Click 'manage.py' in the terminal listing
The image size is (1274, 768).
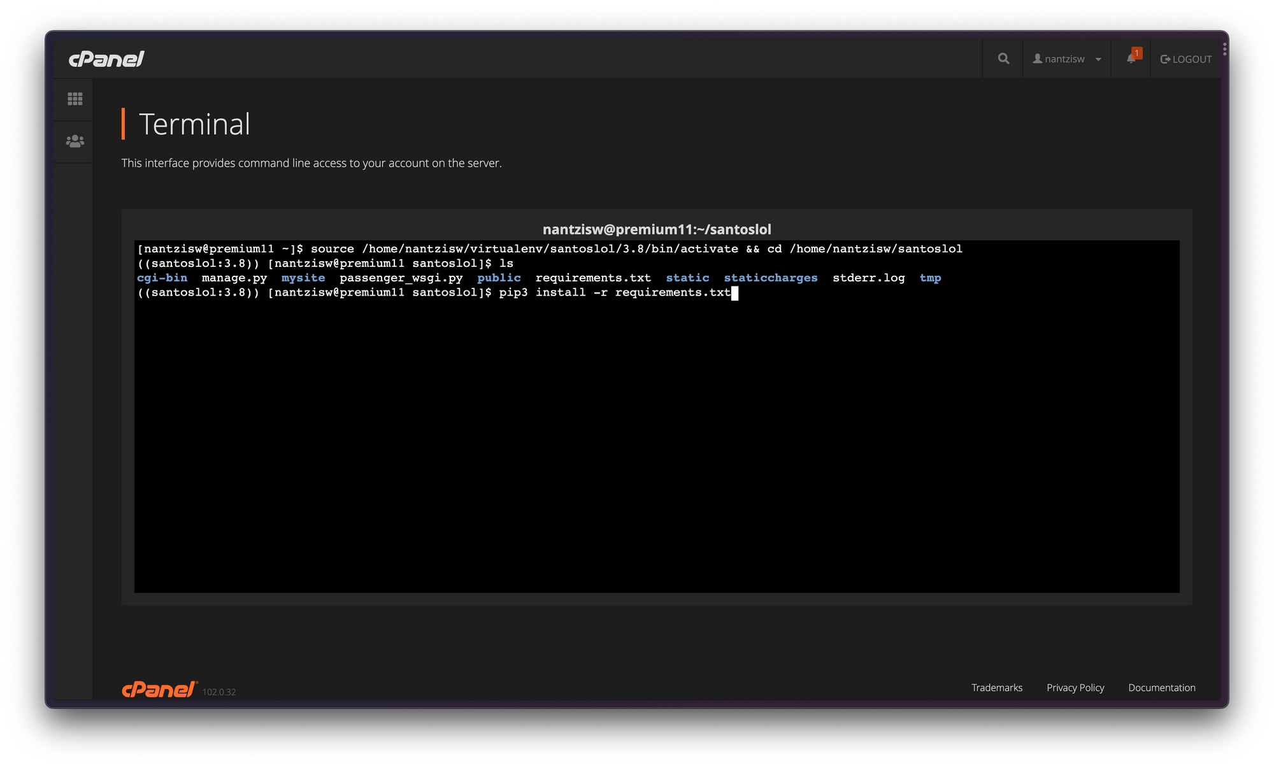(x=234, y=278)
